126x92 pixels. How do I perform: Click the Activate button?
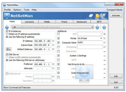[x=116, y=15]
